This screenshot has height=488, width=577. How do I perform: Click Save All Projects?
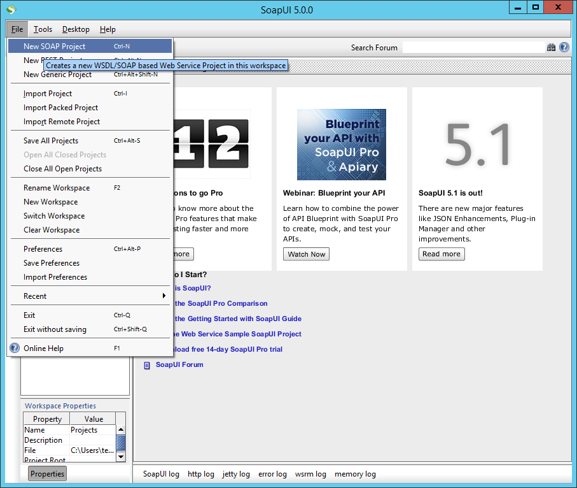tap(90, 141)
